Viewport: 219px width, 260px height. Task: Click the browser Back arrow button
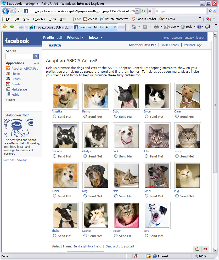tap(6, 11)
